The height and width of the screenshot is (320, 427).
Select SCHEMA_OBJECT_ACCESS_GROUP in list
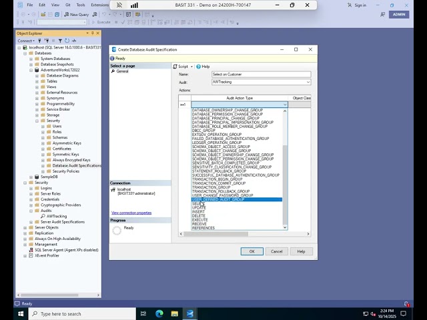[237, 147]
